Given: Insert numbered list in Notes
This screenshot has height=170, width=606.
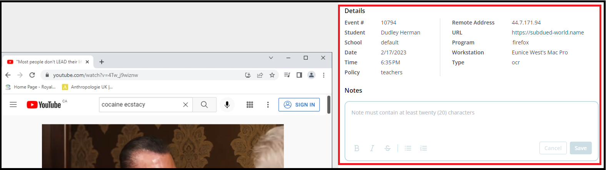Looking at the screenshot, I should click(x=423, y=148).
